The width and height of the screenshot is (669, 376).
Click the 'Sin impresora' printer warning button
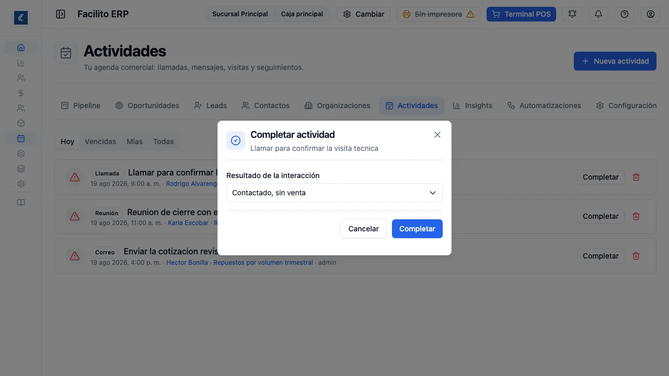pyautogui.click(x=439, y=14)
